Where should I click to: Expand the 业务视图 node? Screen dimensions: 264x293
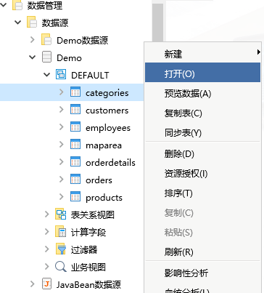point(47,267)
